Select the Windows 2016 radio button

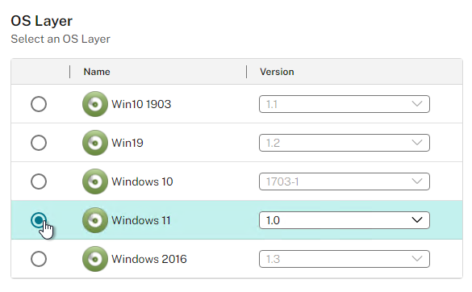(x=39, y=259)
